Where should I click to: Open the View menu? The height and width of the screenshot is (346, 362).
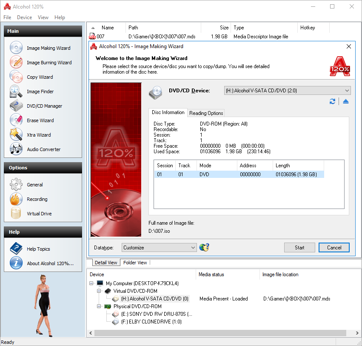pos(43,17)
